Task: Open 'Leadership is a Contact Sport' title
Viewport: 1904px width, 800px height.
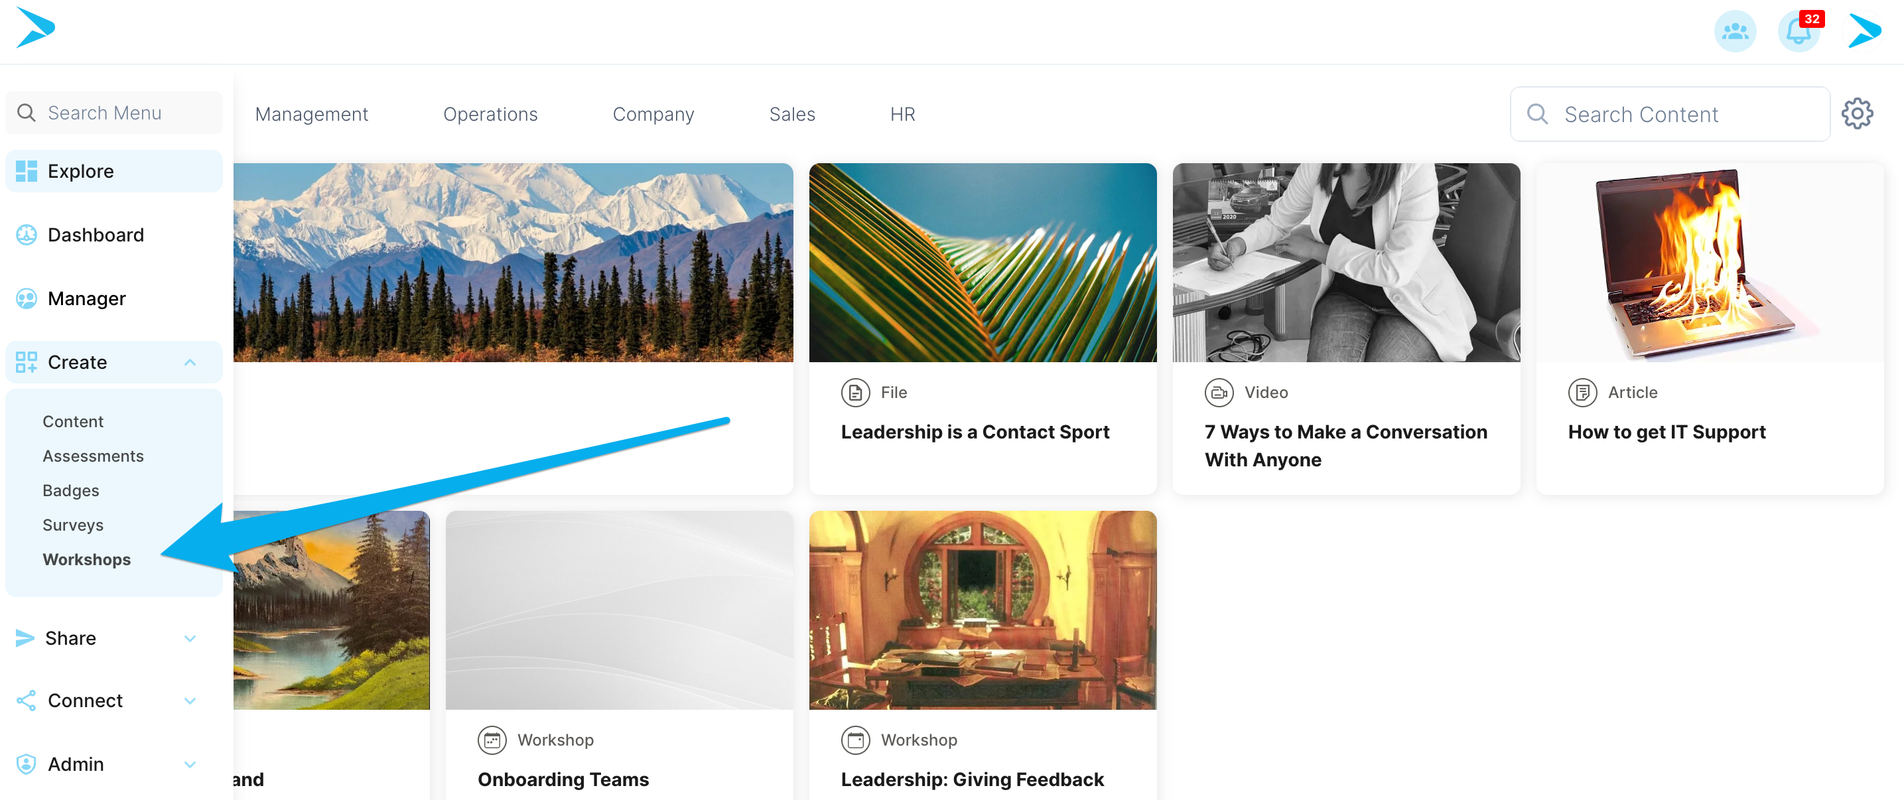Action: click(975, 432)
